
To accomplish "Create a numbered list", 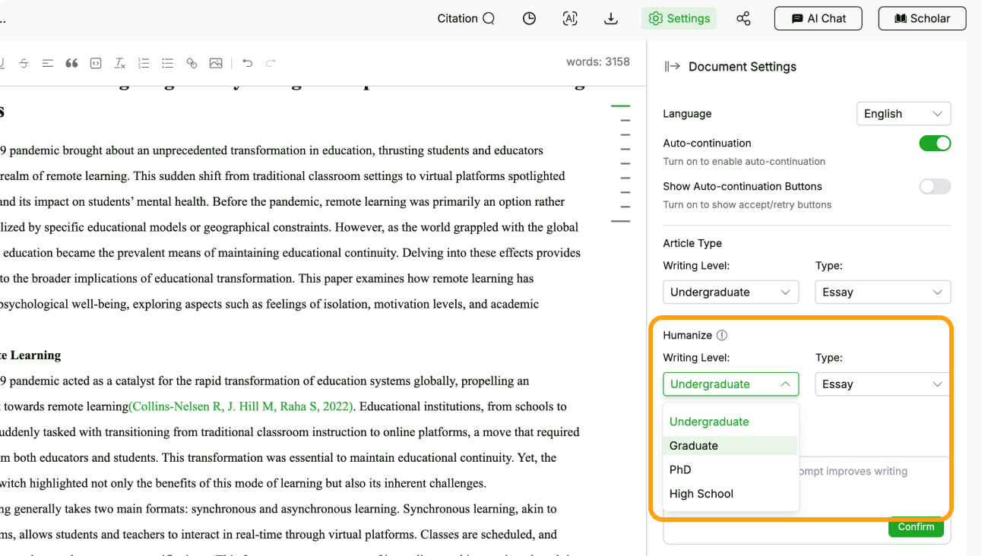I will [x=144, y=63].
